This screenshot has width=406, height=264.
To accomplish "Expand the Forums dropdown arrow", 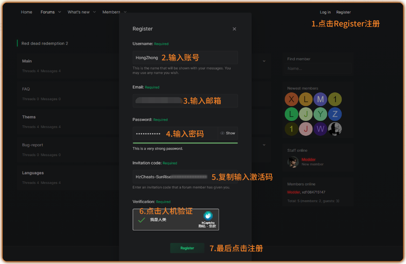I will click(59, 12).
